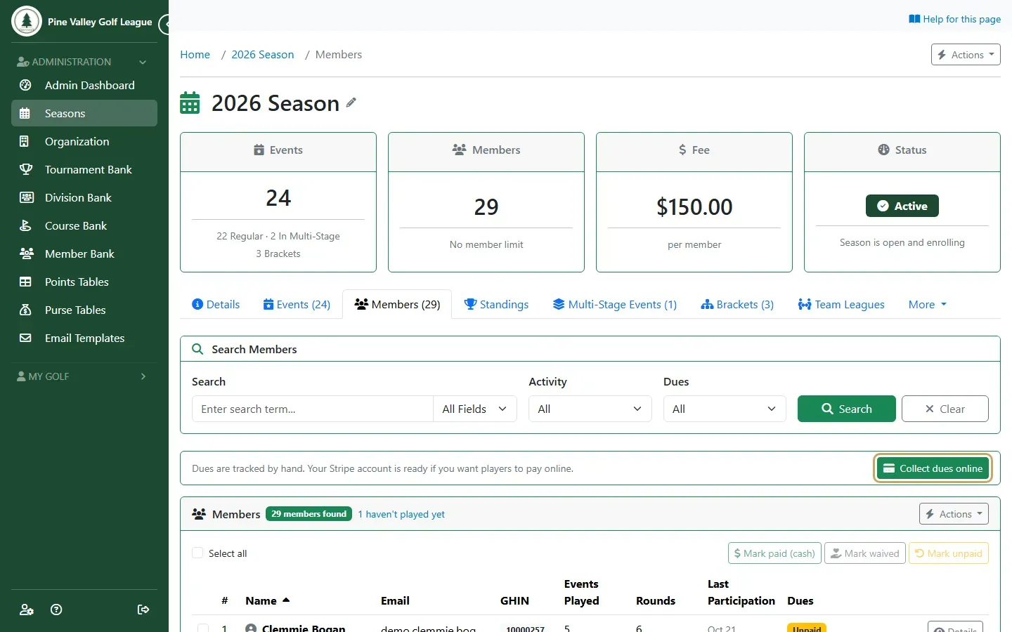
Task: Click the user settings icon at sidebar bottom
Action: (x=27, y=610)
